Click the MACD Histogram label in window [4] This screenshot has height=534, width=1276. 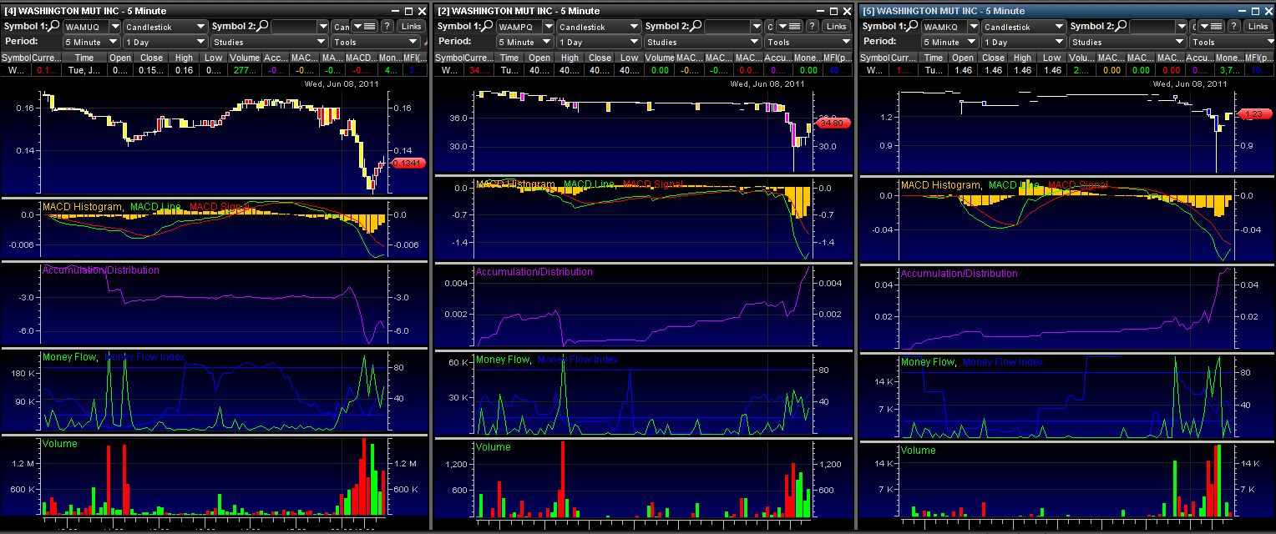point(82,206)
